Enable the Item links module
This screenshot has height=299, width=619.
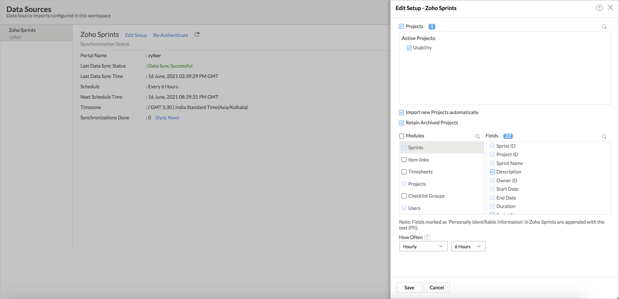click(404, 160)
